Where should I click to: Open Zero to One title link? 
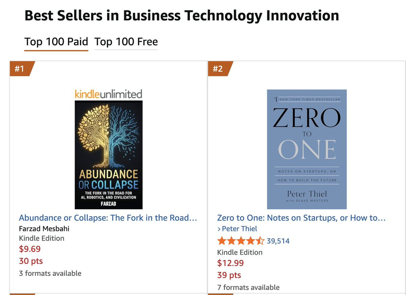[301, 218]
